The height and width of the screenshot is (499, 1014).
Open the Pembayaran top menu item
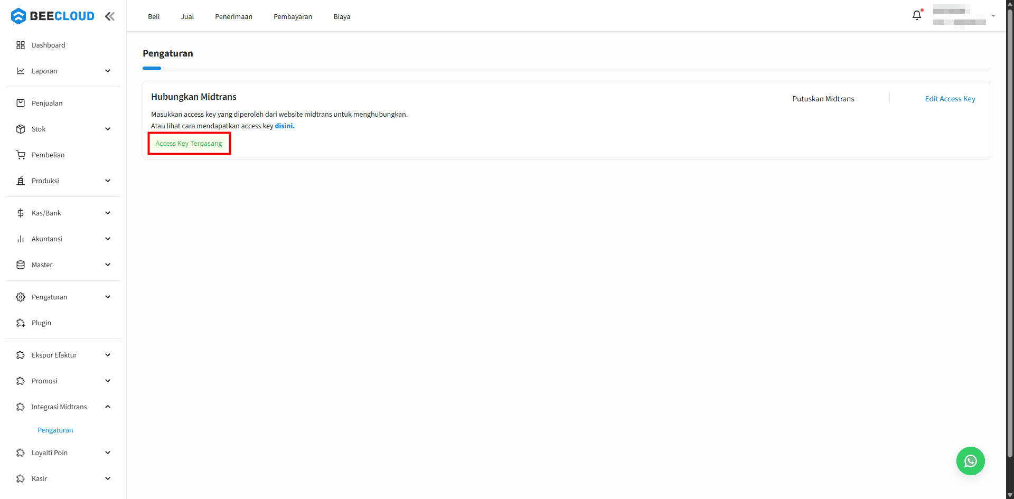pyautogui.click(x=293, y=17)
